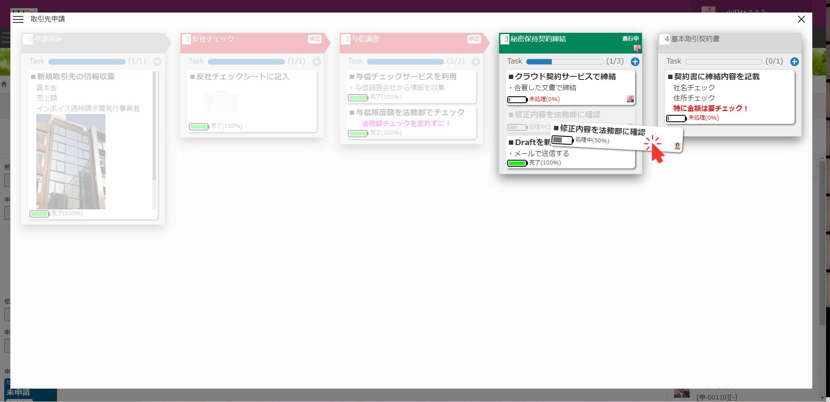Click the status battery on 与信限度額を法務部でチェック card
The image size is (830, 402).
coord(358,133)
